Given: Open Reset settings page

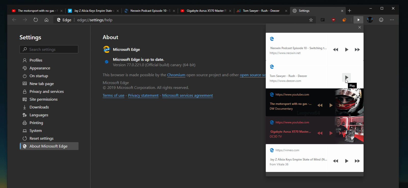Looking at the screenshot, I should point(49,138).
